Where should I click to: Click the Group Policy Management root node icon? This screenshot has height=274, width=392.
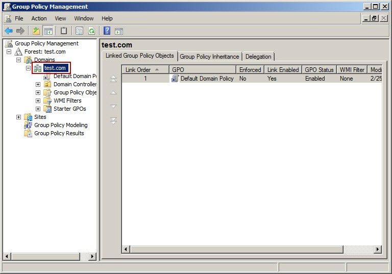(9, 43)
